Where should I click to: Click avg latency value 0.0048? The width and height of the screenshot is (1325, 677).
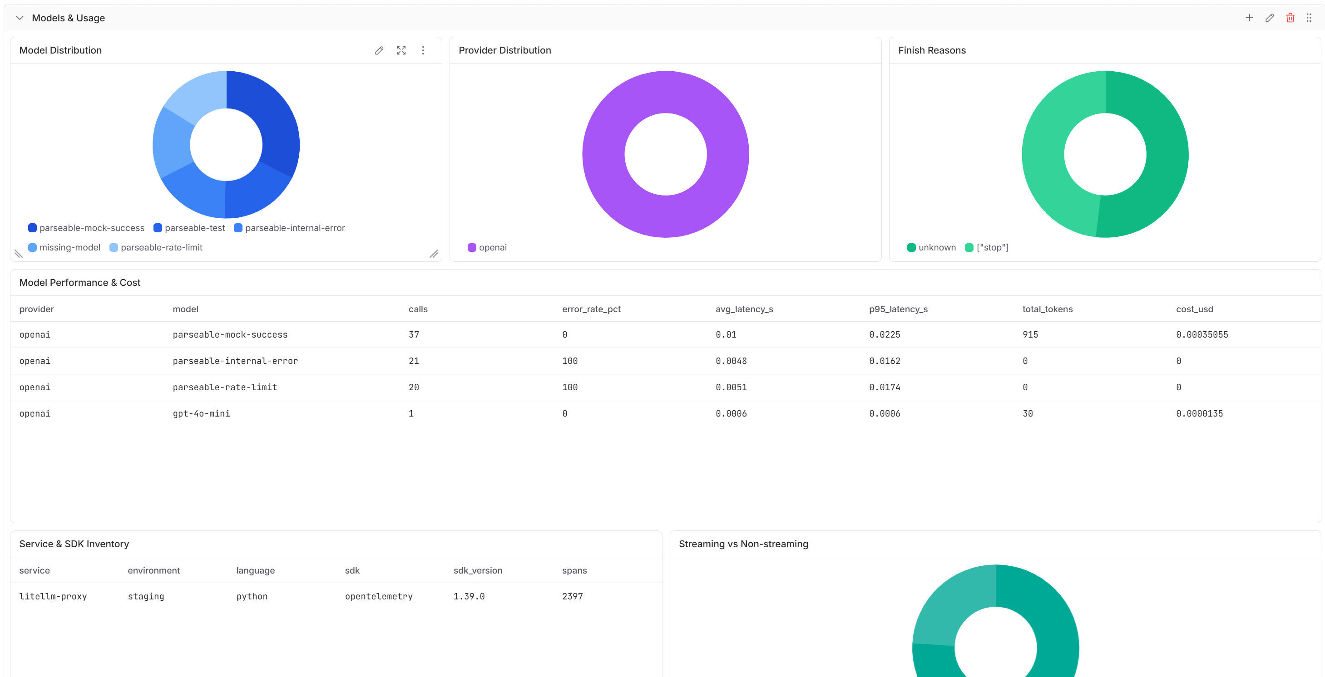pos(731,361)
